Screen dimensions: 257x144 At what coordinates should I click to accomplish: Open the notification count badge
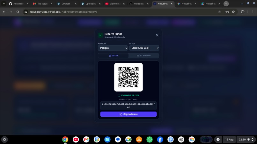pos(218,140)
